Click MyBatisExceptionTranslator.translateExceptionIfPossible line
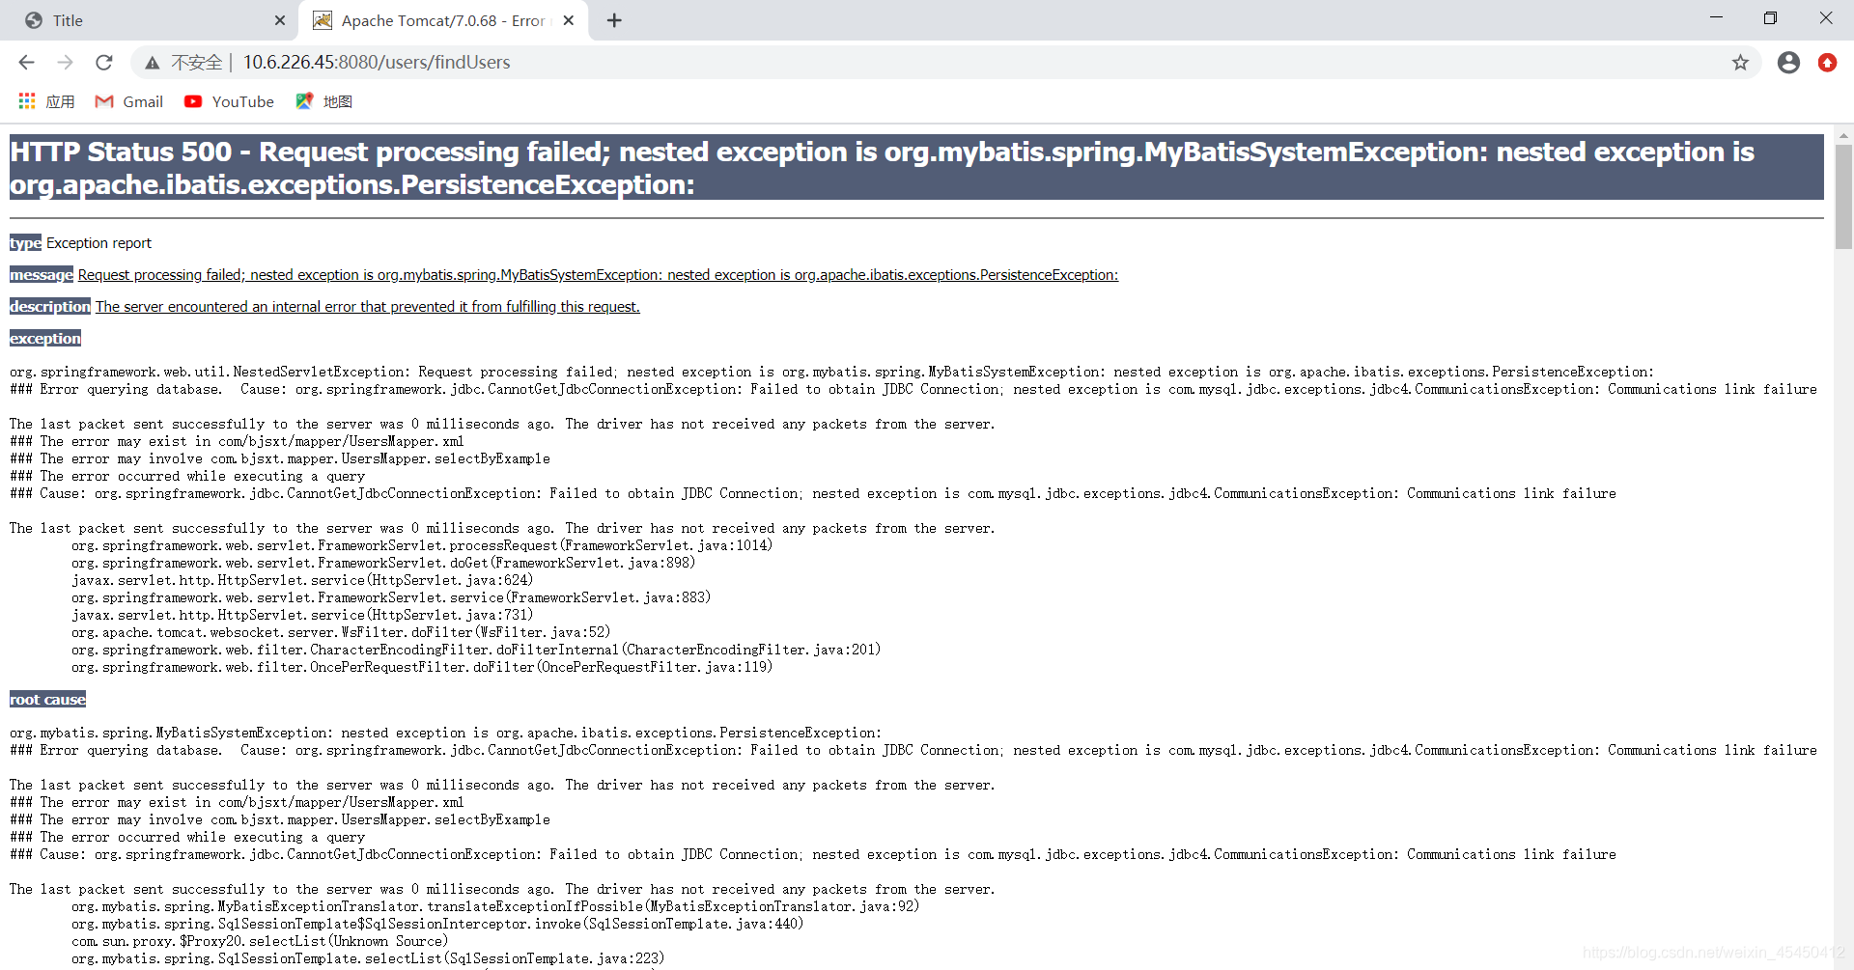The width and height of the screenshot is (1854, 970). (x=495, y=906)
